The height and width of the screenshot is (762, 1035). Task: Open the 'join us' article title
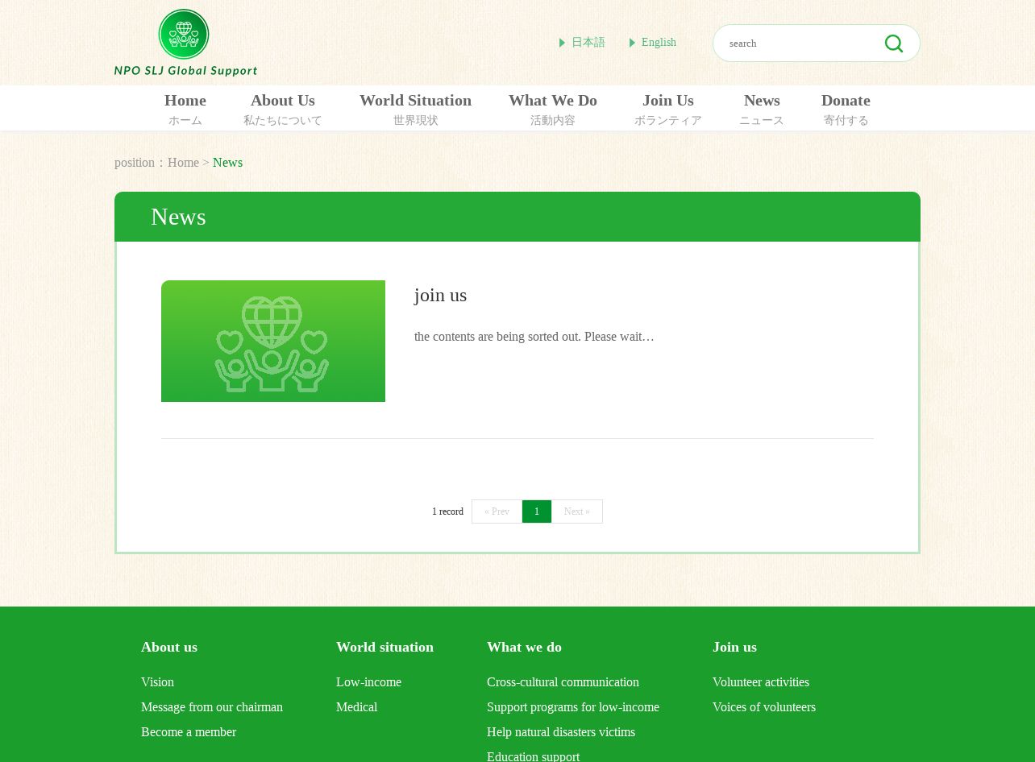pyautogui.click(x=441, y=295)
